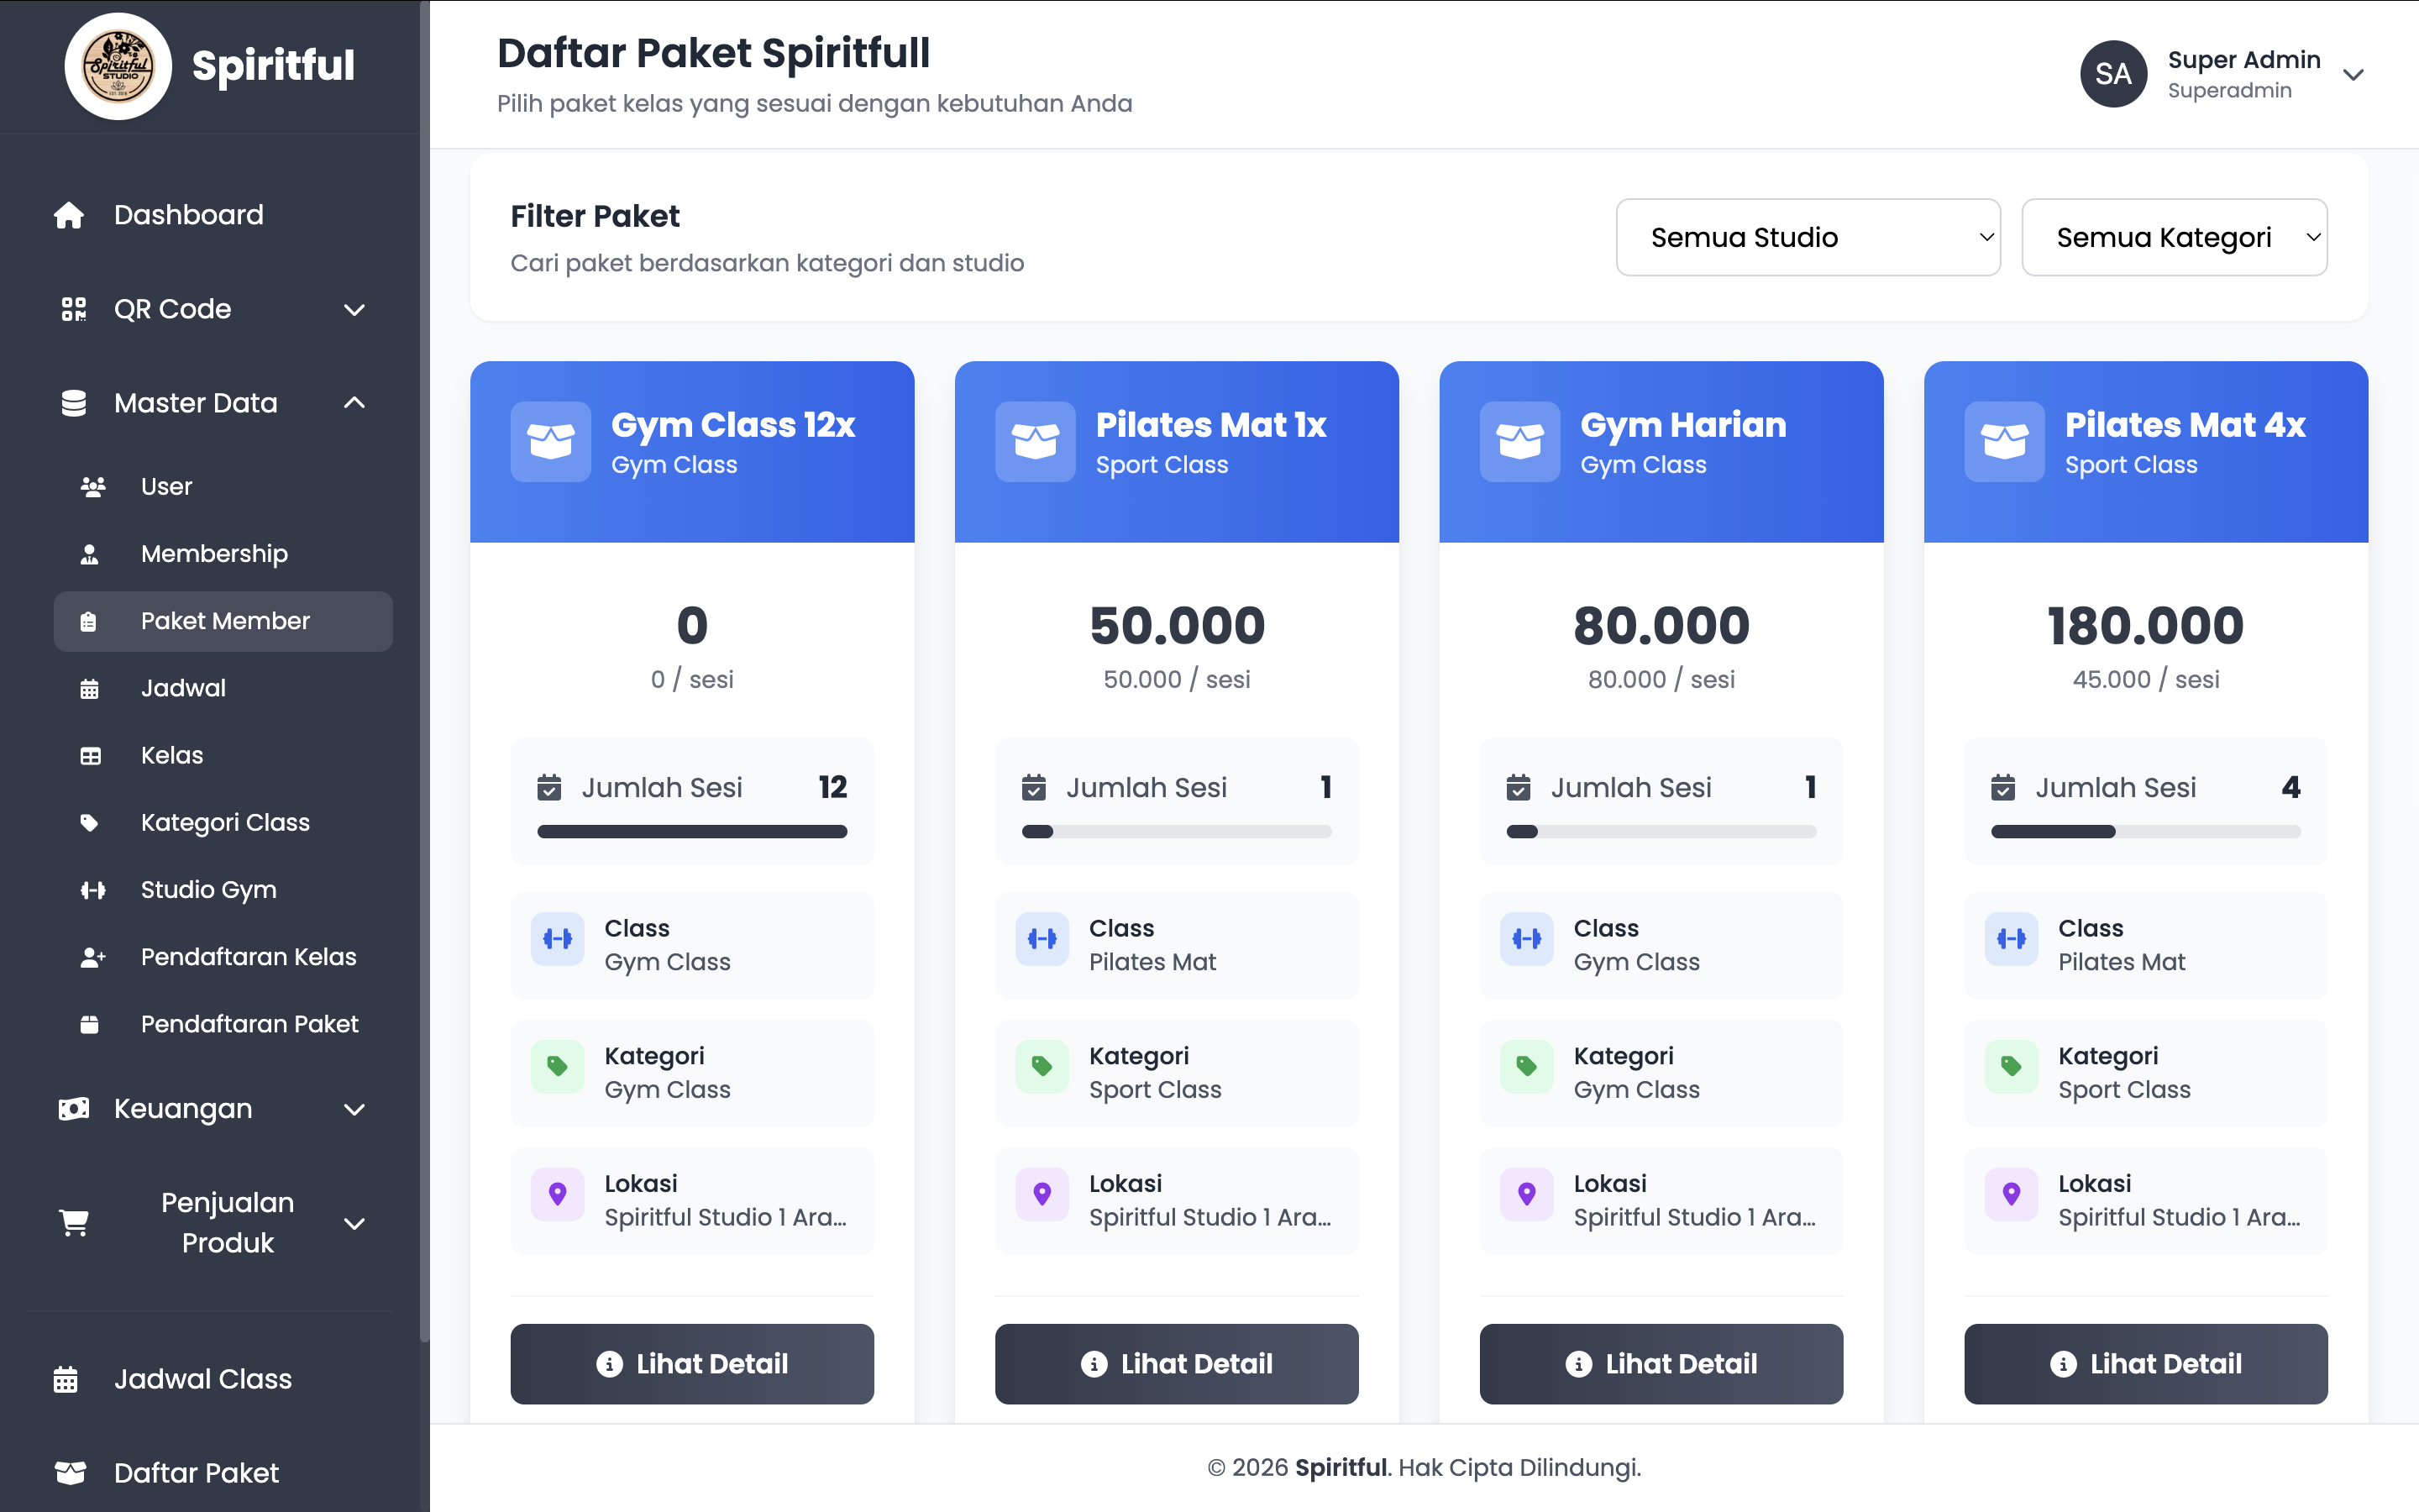Screen dimensions: 2419x1512
Task: Click Gym Class 12x session progress bar
Action: (692, 832)
